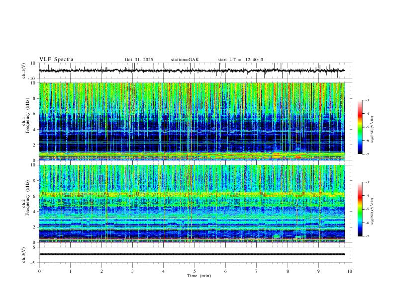This screenshot has width=394, height=304.
Task: Click the ch.1 spectrogram color bar
Action: [360, 127]
